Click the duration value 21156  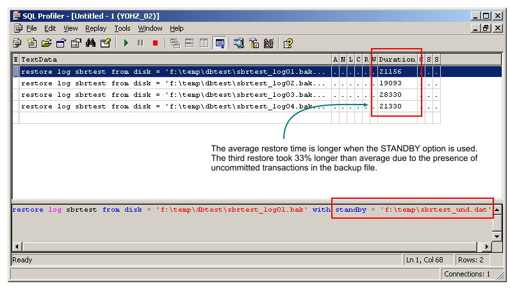(390, 71)
